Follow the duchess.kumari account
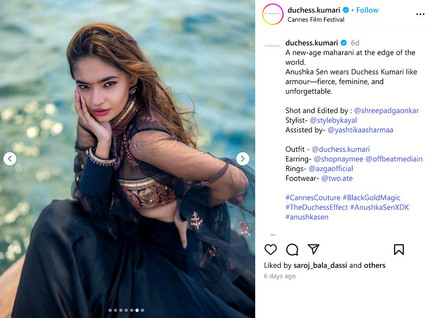Image resolution: width=433 pixels, height=318 pixels. [x=367, y=10]
